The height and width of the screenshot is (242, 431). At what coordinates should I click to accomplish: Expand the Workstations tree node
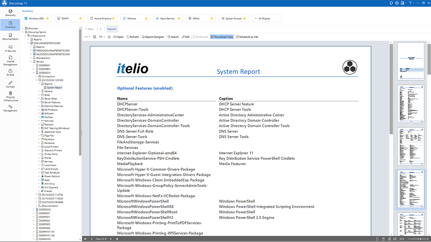pyautogui.click(x=31, y=58)
